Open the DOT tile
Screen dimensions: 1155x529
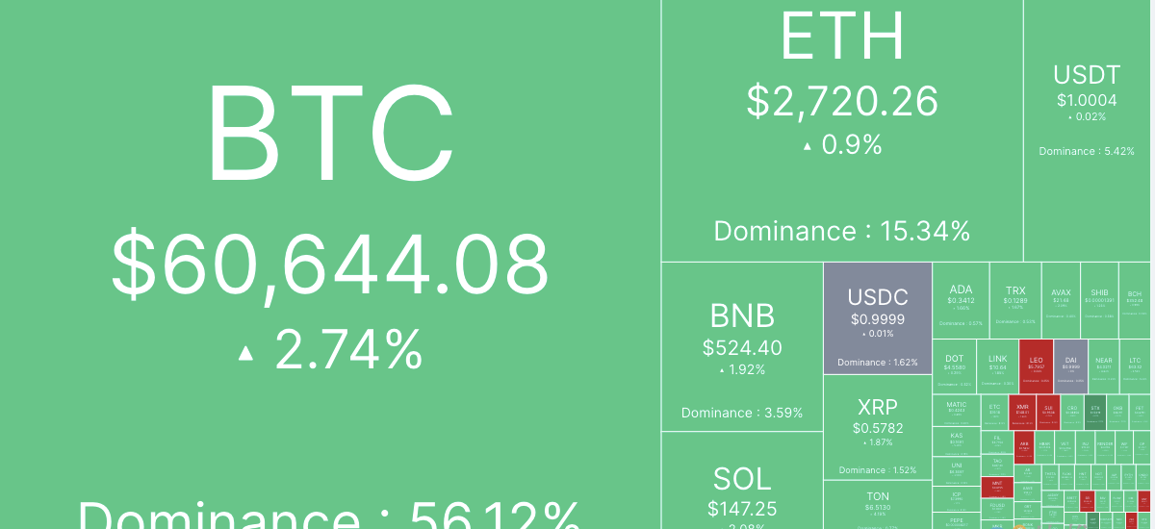click(x=955, y=366)
